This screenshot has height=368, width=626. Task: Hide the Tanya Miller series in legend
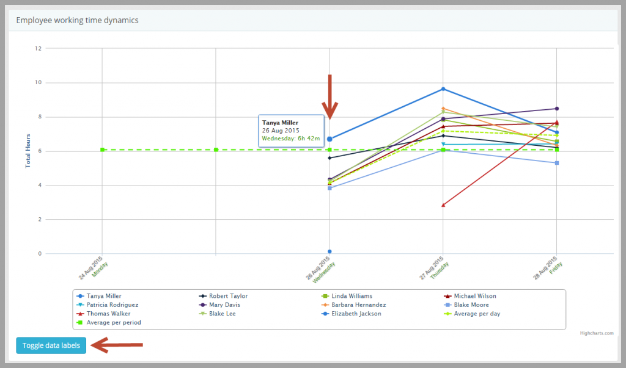coord(99,296)
